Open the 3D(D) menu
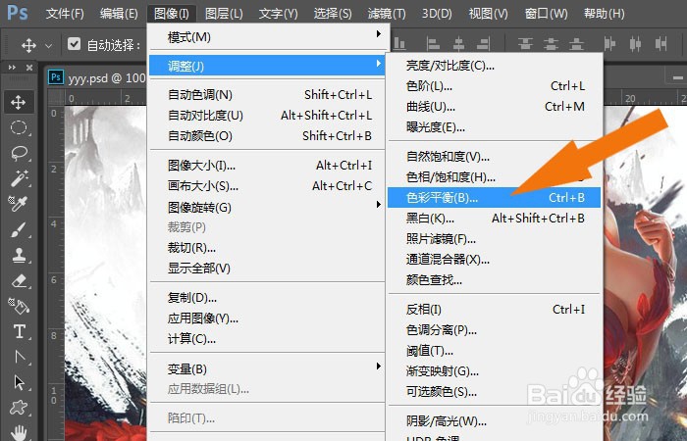The height and width of the screenshot is (441, 687). coord(437,14)
